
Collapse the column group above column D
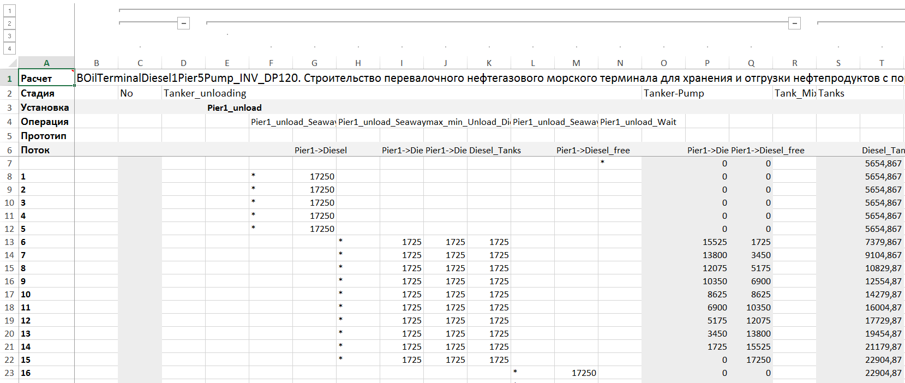[184, 23]
